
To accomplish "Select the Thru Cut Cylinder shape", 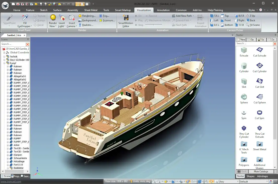I will point(244,128).
